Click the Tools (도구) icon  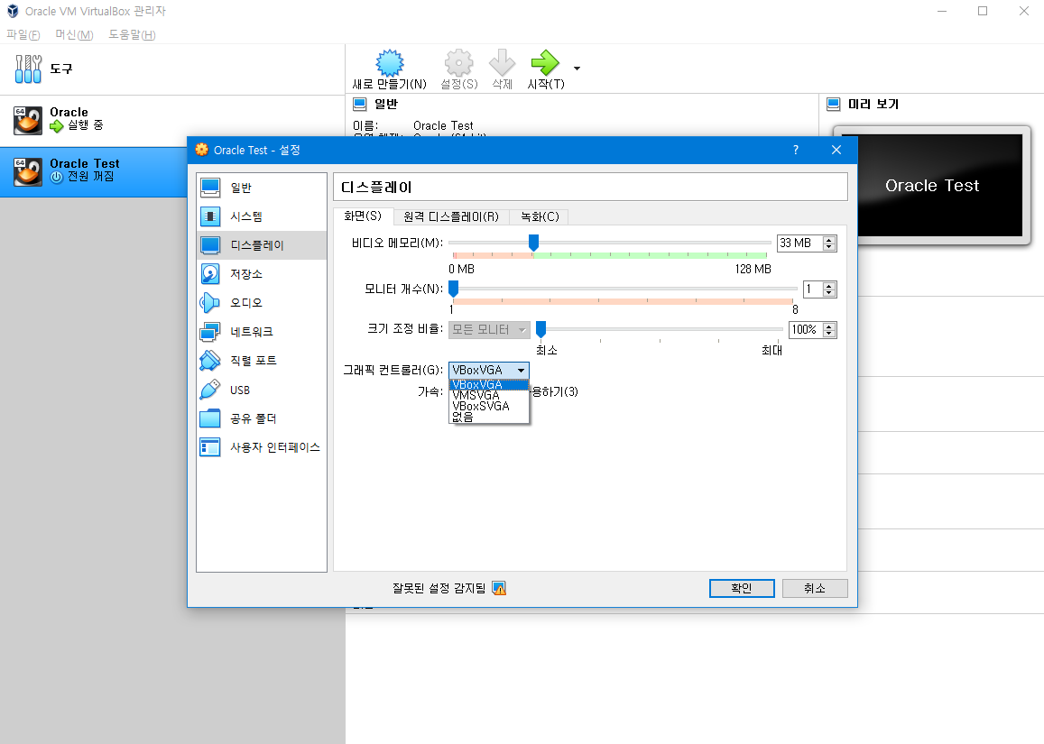click(28, 69)
